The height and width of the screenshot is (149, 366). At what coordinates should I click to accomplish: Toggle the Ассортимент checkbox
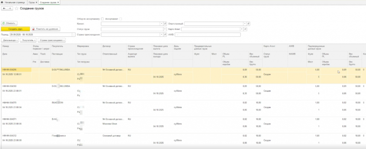tap(121, 19)
